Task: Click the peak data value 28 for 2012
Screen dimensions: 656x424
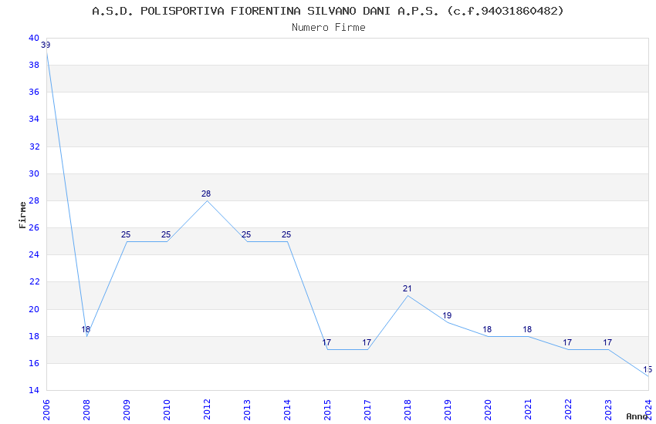Action: pos(206,193)
